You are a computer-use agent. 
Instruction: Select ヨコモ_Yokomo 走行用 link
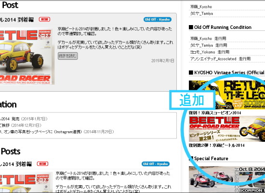[x=210, y=52]
